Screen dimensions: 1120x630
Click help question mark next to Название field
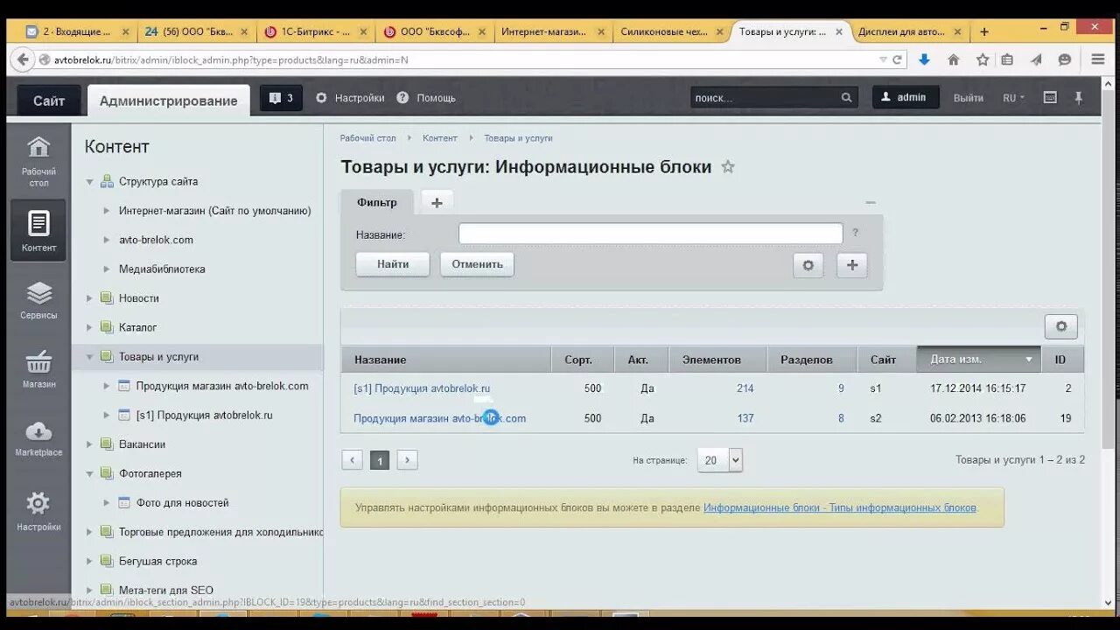(855, 233)
